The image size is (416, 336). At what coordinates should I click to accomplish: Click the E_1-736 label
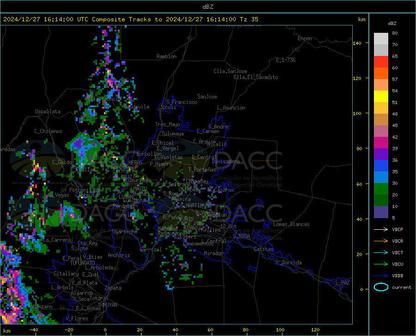coord(286,60)
